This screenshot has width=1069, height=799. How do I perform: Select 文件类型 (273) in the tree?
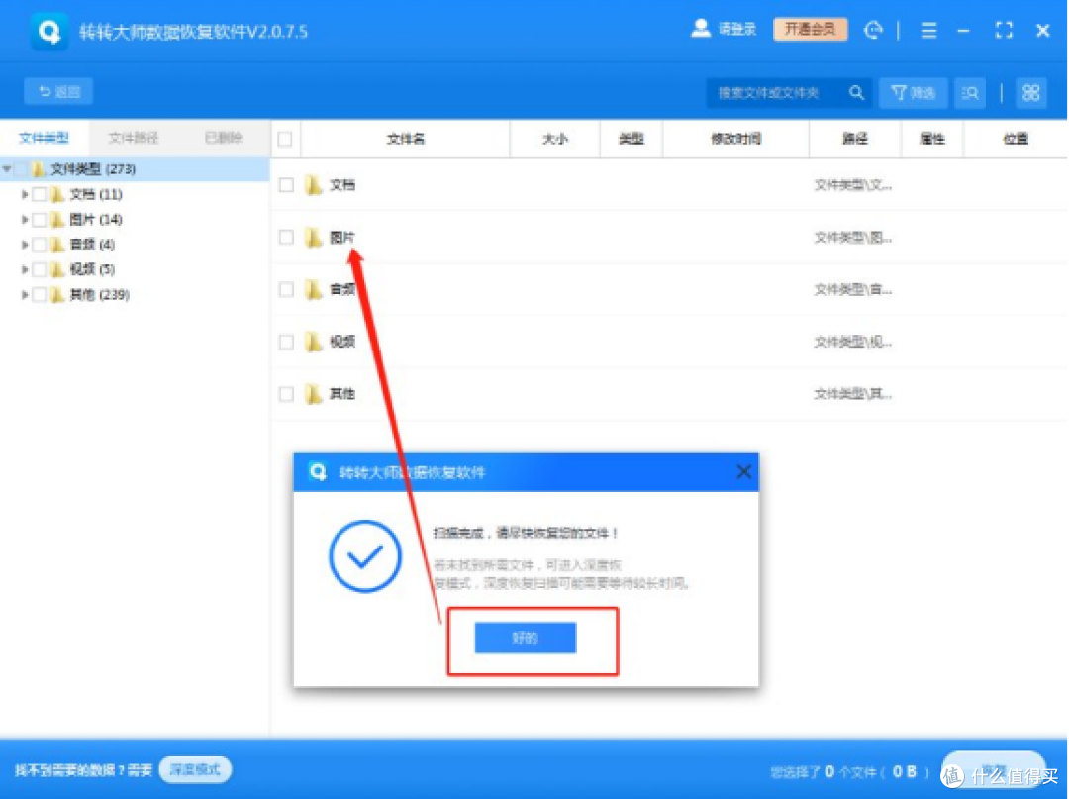[x=93, y=169]
